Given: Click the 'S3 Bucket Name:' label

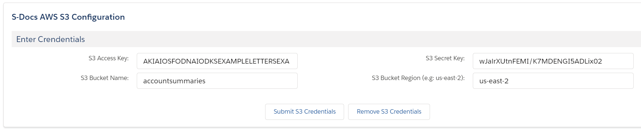Looking at the screenshot, I should coord(105,78).
